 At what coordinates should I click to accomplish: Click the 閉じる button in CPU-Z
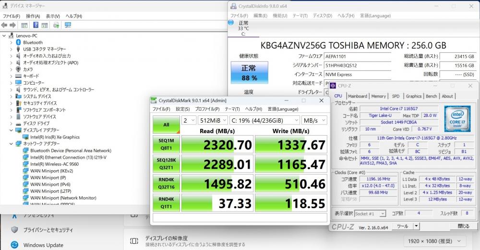pyautogui.click(x=463, y=226)
